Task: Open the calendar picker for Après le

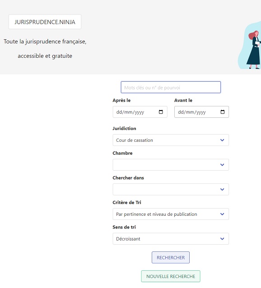Action: point(161,111)
